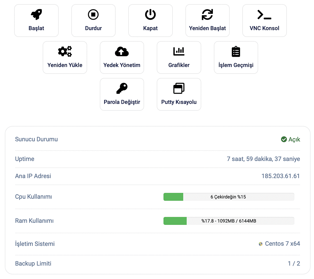Click the Açık status text
Screen dimensions: 314x279
pyautogui.click(x=294, y=139)
